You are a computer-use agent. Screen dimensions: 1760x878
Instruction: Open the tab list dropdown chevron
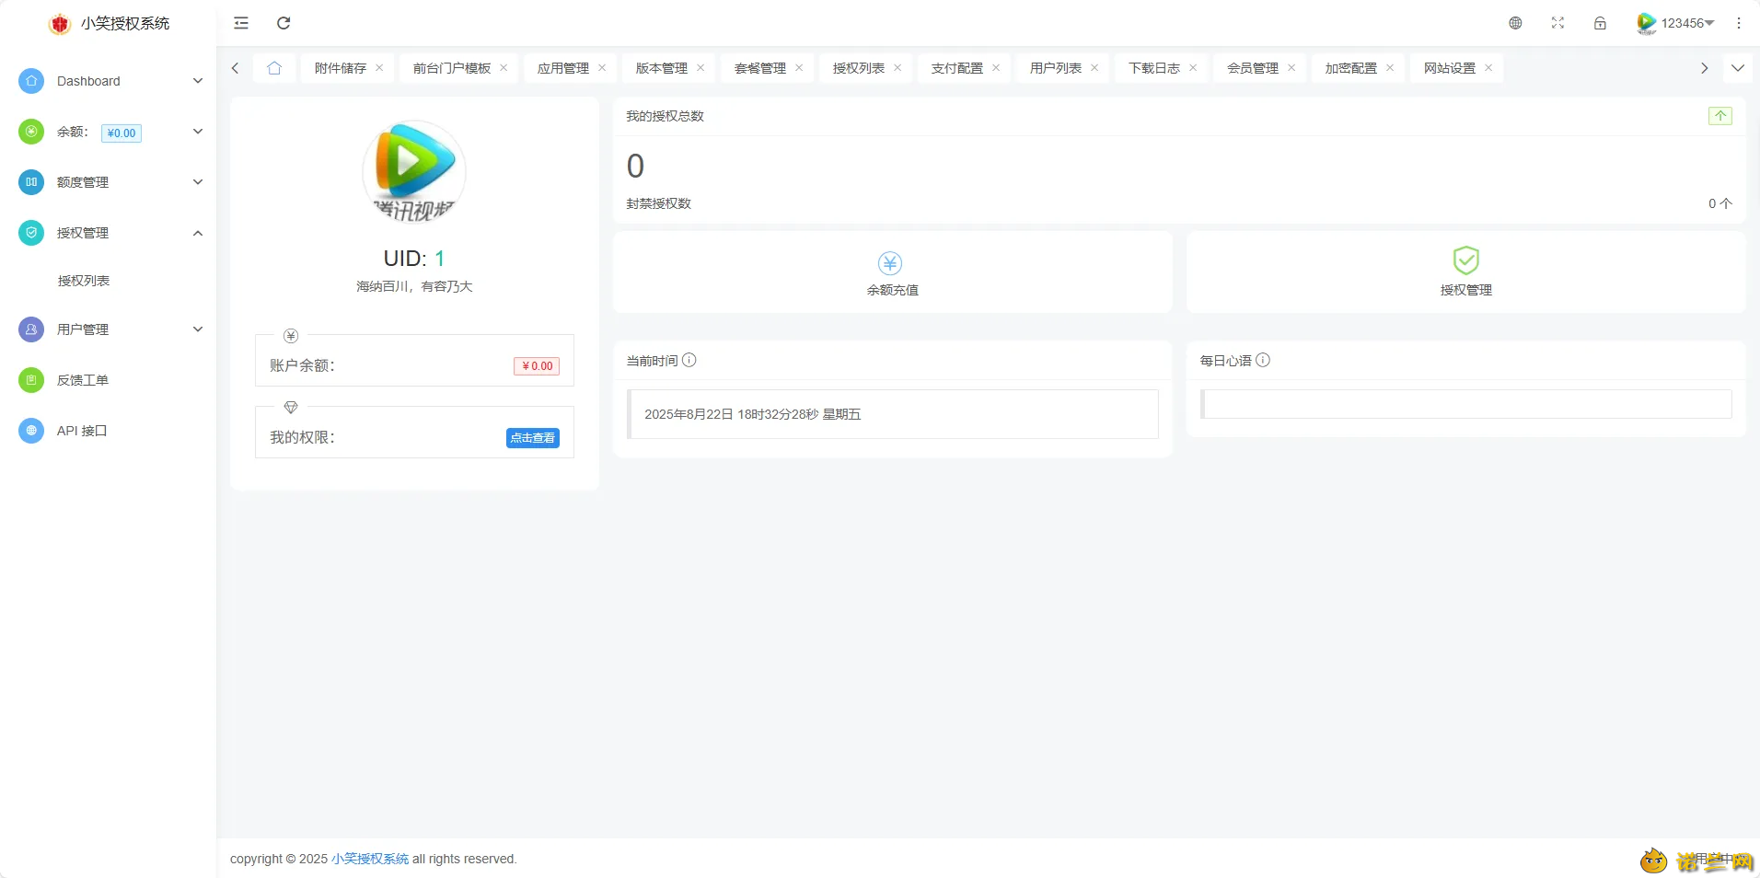click(1738, 68)
